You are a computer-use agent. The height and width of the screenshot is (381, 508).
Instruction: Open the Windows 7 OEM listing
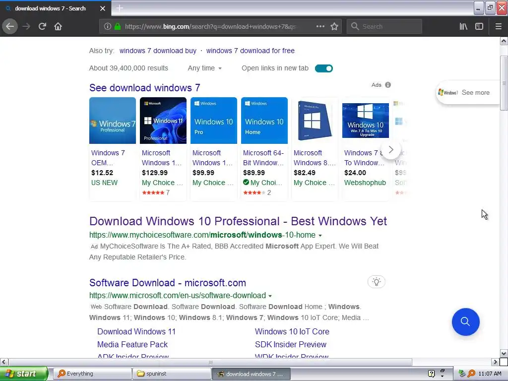pos(108,158)
